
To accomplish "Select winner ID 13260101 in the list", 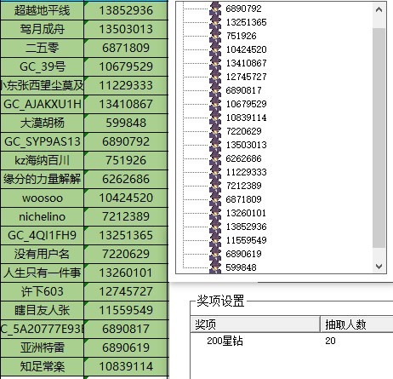I will (x=246, y=213).
